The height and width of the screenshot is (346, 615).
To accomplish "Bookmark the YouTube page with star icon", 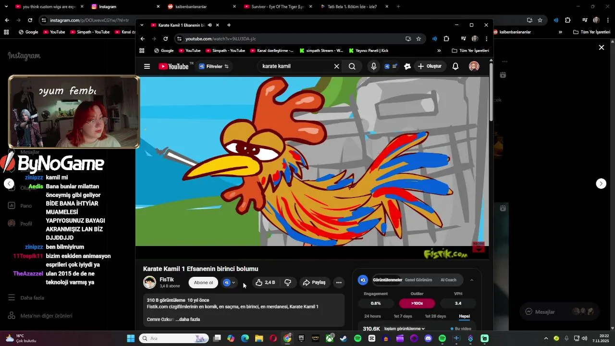I will [418, 38].
